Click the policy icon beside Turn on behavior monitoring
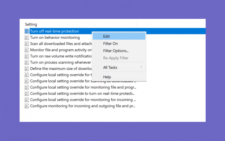The width and height of the screenshot is (225, 141). tap(27, 38)
